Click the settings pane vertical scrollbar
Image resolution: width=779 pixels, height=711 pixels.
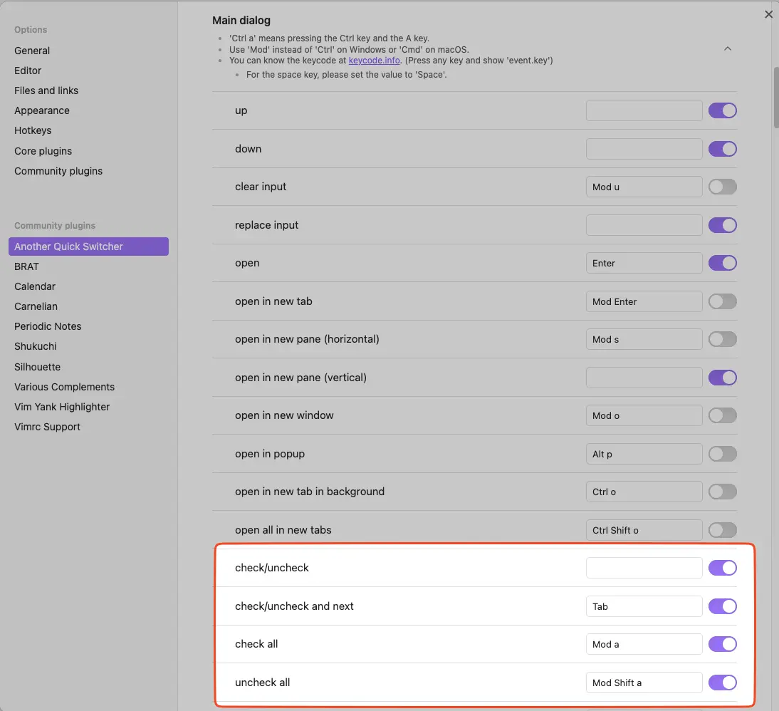[x=776, y=96]
